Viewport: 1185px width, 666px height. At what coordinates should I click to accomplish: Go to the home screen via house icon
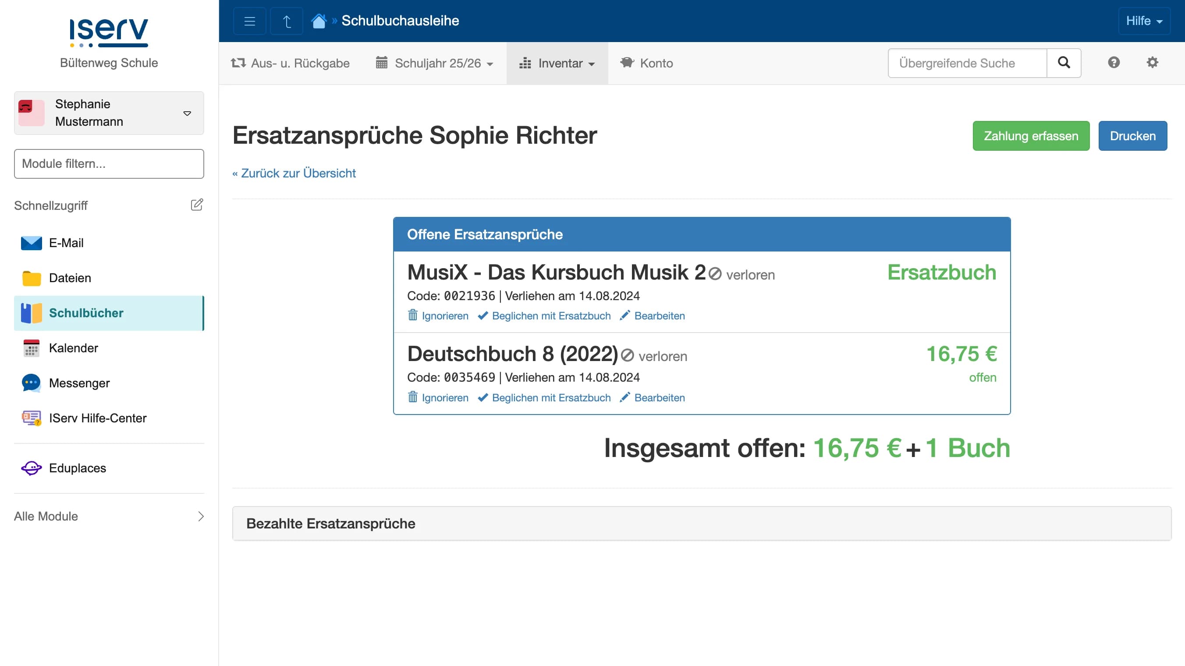tap(319, 20)
